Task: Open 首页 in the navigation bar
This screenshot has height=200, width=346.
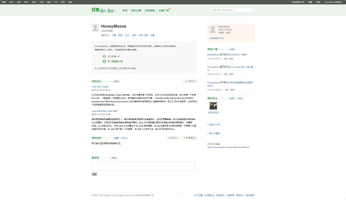Action: [x=125, y=11]
